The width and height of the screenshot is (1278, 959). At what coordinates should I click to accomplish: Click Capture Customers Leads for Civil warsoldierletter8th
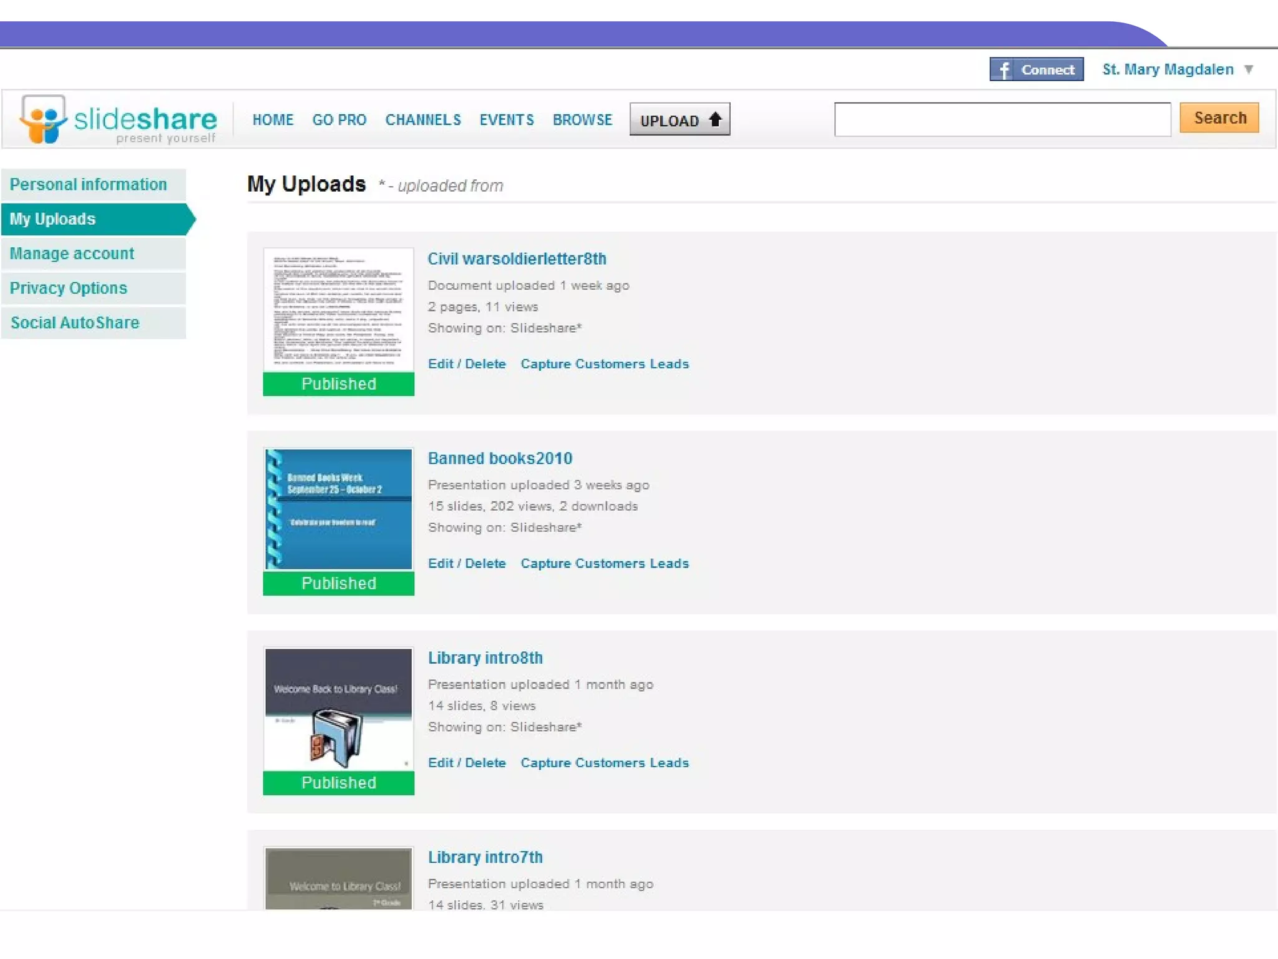coord(604,364)
